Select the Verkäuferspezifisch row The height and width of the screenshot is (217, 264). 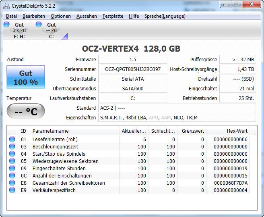pyautogui.click(x=129, y=190)
